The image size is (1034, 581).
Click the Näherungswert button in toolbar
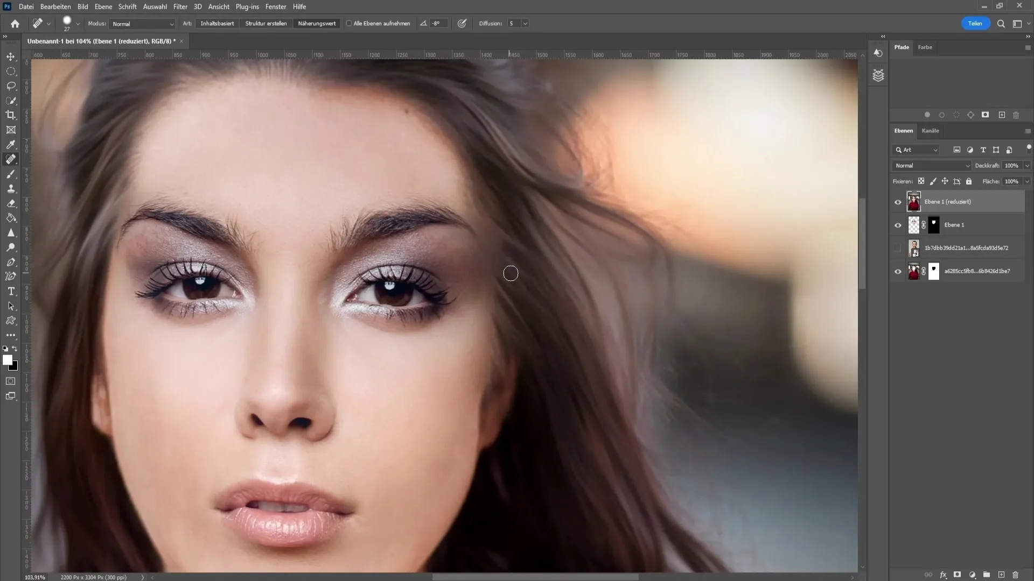[318, 24]
